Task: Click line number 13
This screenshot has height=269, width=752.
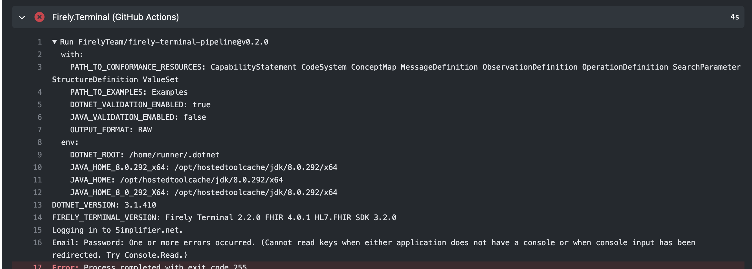Action: [x=37, y=205]
